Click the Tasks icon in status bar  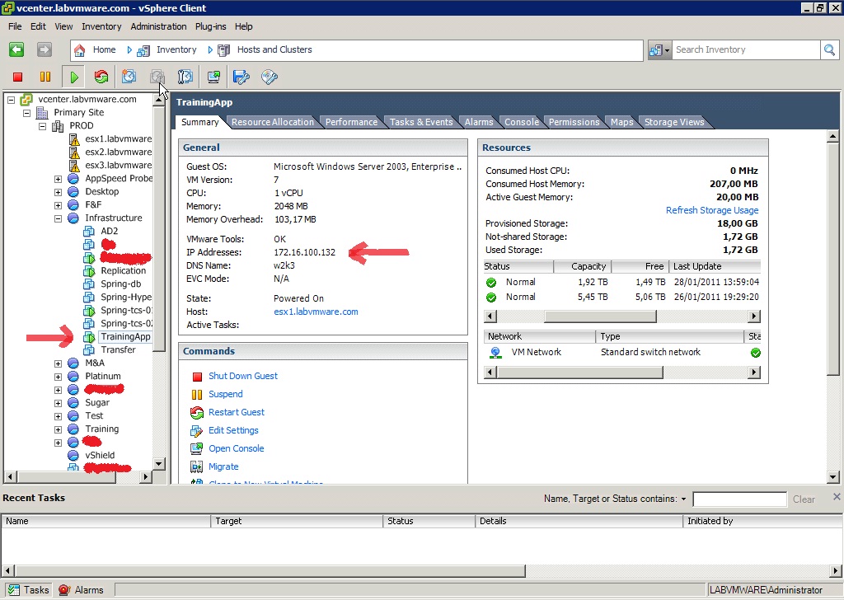(13, 590)
